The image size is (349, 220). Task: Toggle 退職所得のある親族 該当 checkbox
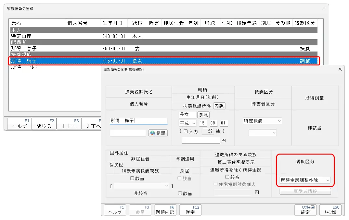coord(227,177)
